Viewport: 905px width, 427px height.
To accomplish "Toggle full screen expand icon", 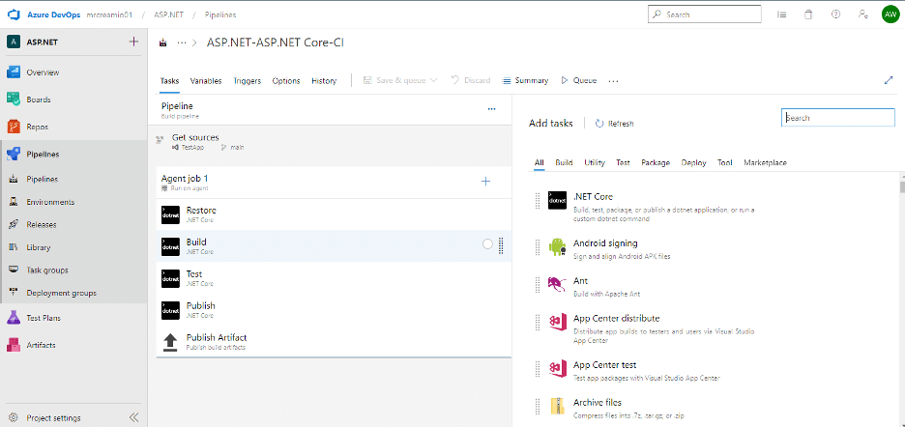I will pos(889,81).
